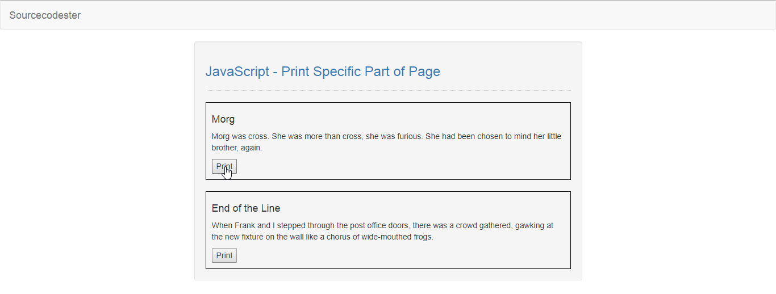Click Print button under End of the Line
Image resolution: width=776 pixels, height=294 pixels.
[224, 255]
